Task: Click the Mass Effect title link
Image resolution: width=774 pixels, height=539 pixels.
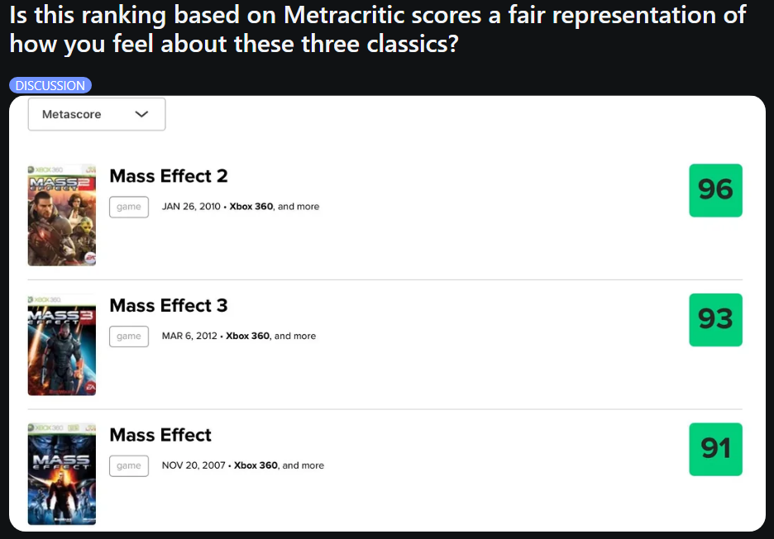Action: 160,435
